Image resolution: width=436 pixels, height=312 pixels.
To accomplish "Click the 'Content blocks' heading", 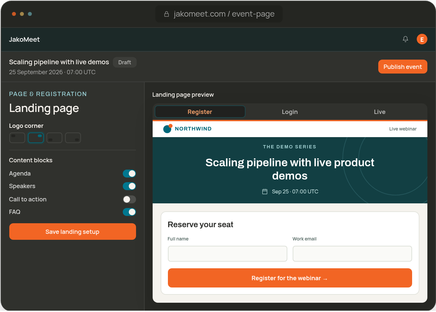I will [x=31, y=160].
